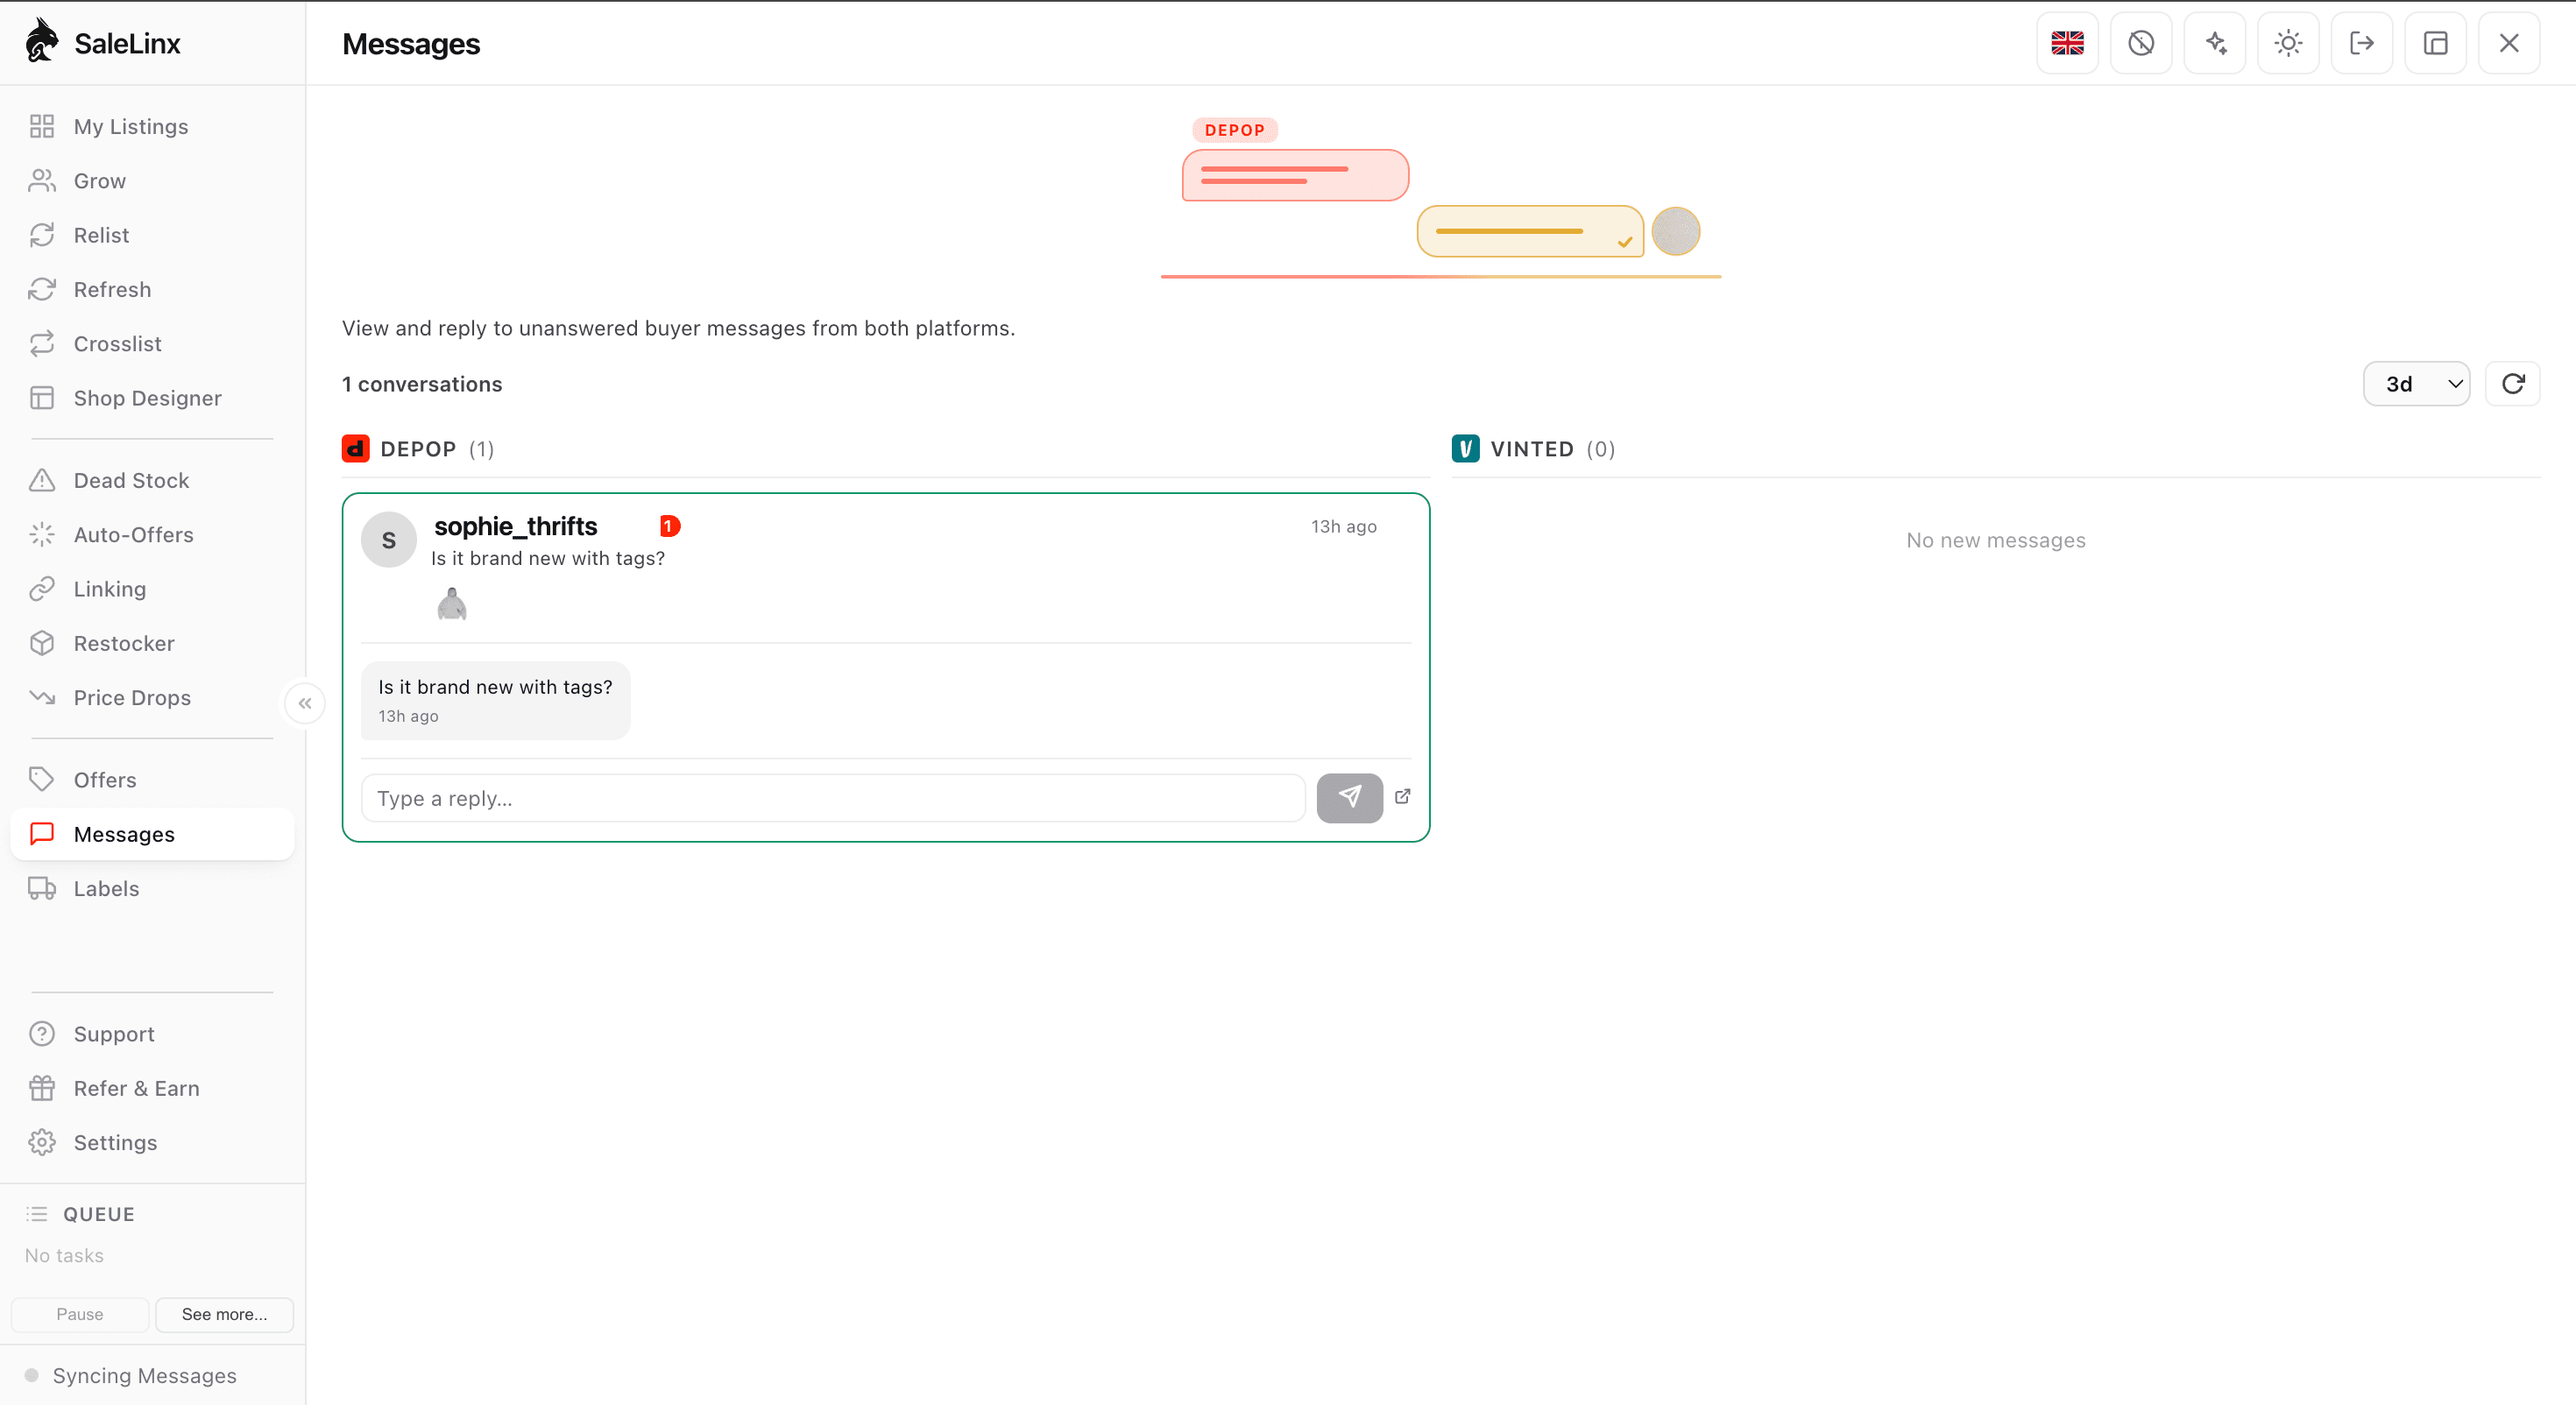Screen dimensions: 2576x1405
Task: Open Crosslist from sidebar
Action: (152, 344)
